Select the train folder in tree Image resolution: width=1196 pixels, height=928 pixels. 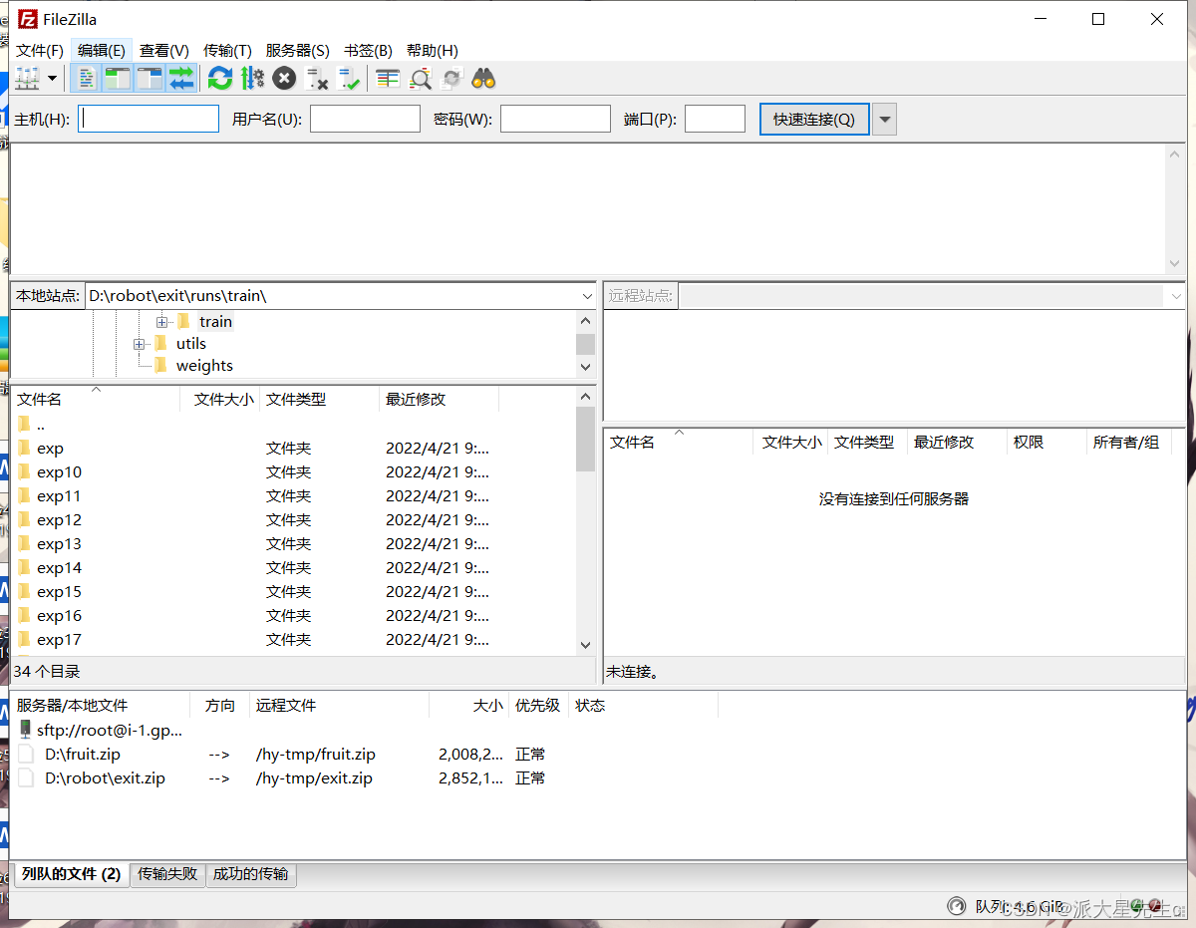(x=215, y=322)
